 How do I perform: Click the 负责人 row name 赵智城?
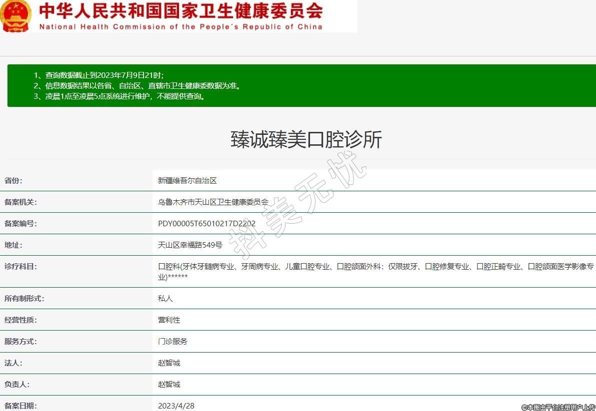click(168, 385)
